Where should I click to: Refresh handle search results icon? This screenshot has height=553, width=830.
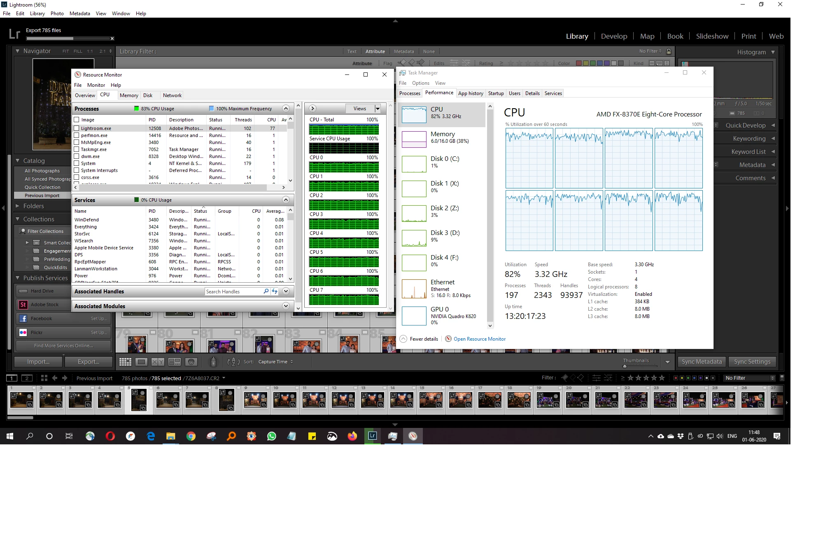(x=275, y=291)
